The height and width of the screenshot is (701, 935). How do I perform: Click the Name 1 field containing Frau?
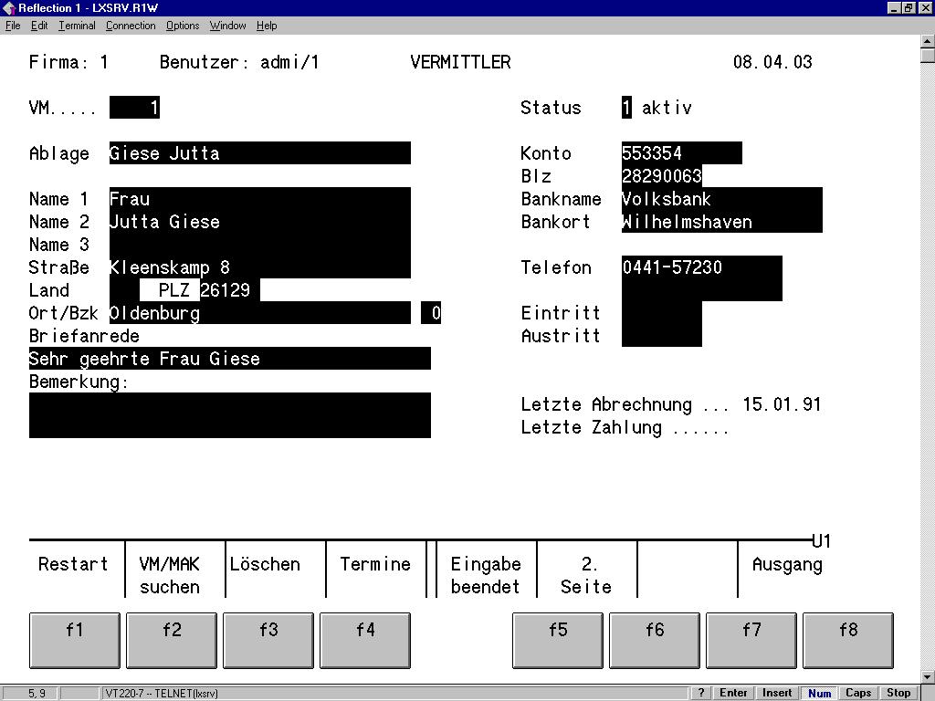coord(260,198)
